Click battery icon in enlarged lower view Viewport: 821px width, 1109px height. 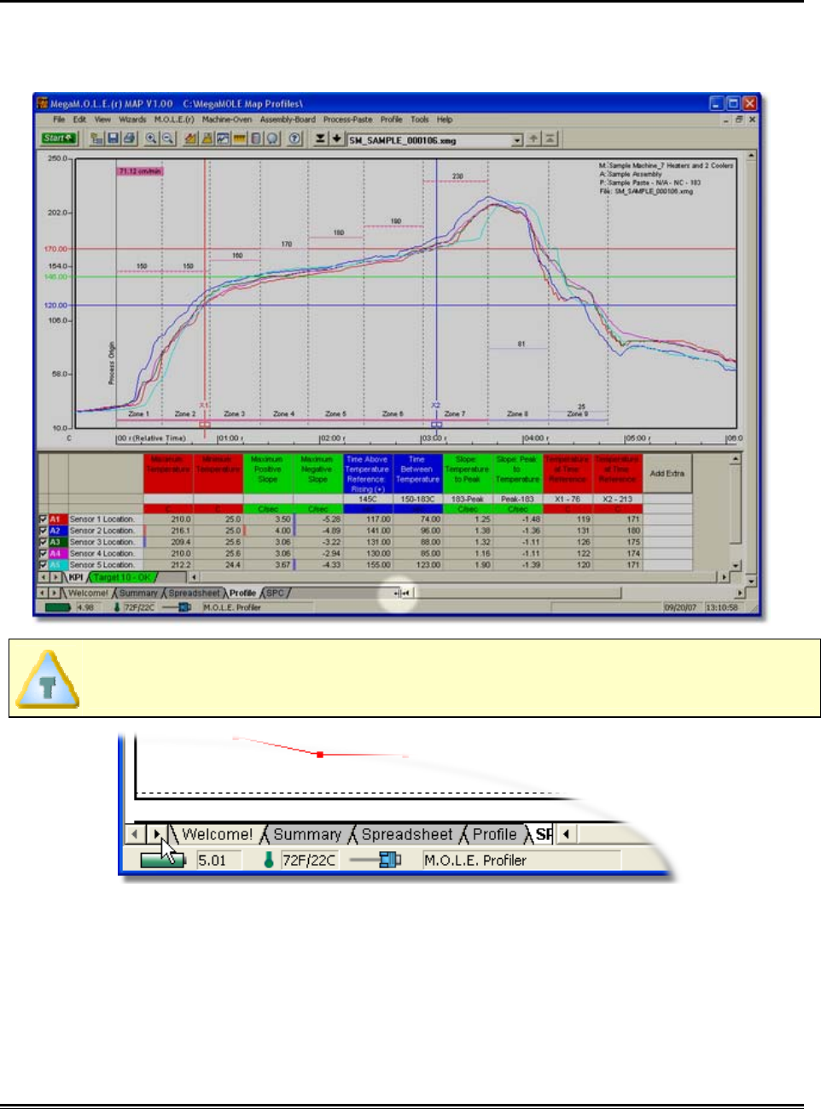[163, 859]
